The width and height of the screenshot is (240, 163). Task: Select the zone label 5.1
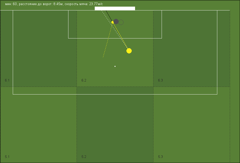click(7, 157)
